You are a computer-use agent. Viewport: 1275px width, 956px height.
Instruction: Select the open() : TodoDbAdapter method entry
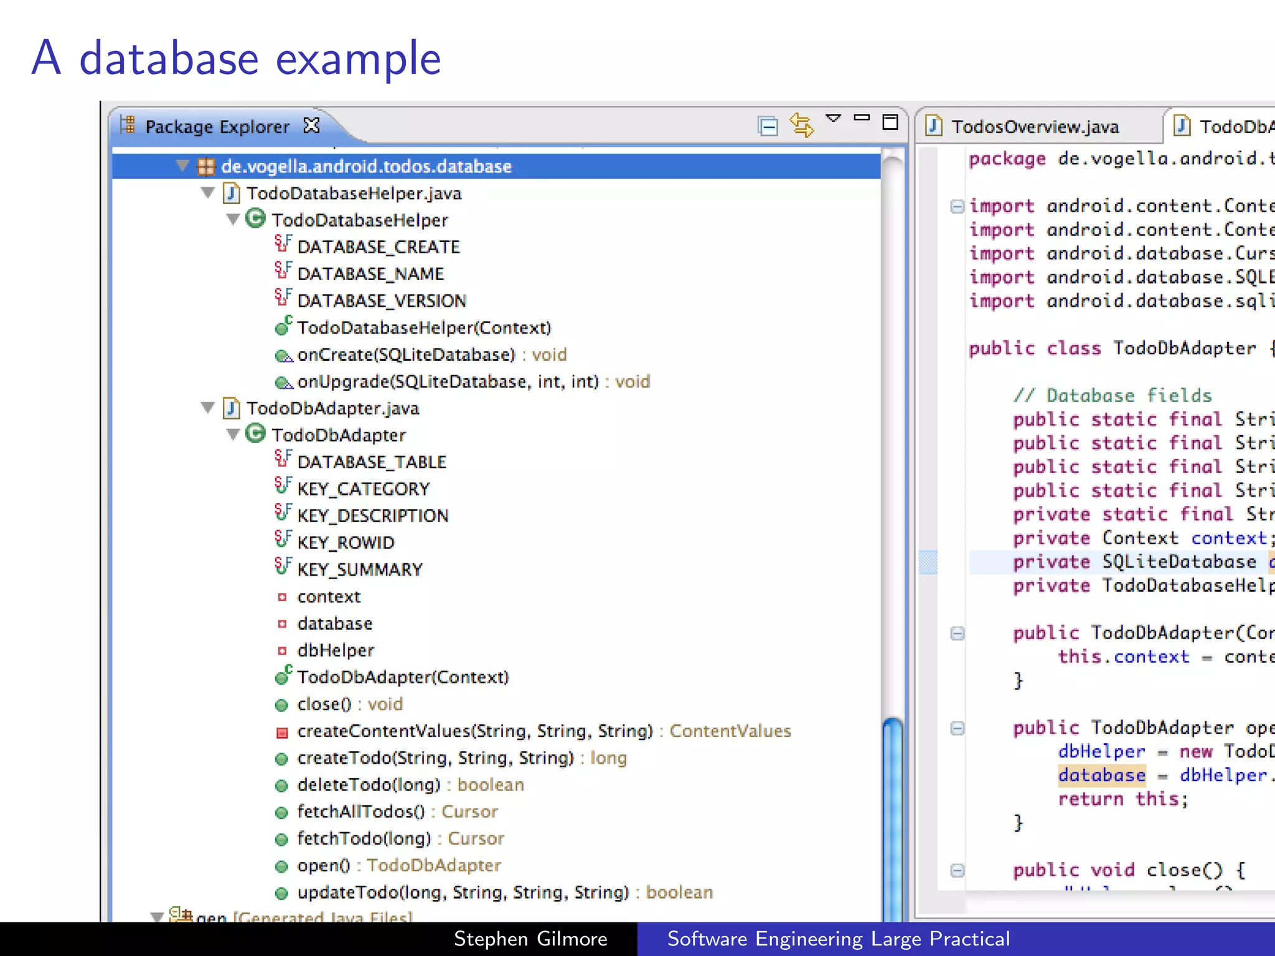pyautogui.click(x=388, y=865)
